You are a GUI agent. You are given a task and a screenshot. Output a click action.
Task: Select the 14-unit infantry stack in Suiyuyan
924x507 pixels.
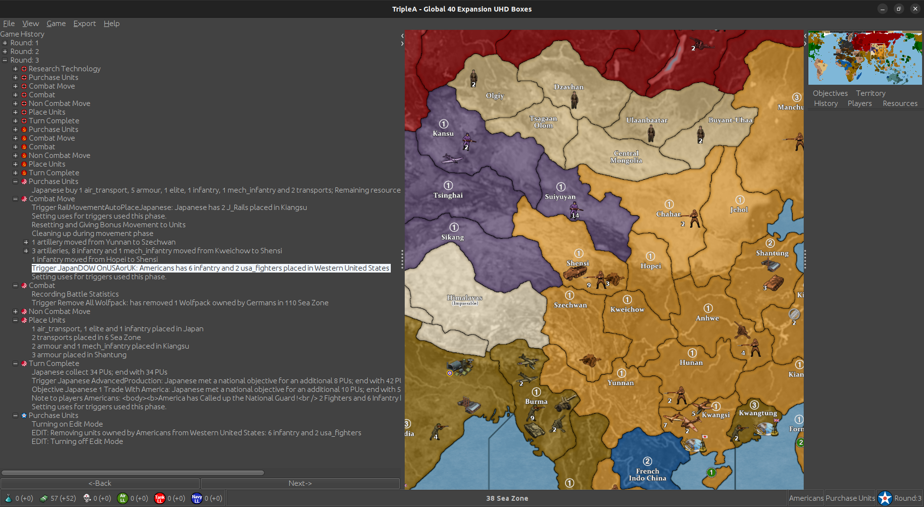pos(574,210)
